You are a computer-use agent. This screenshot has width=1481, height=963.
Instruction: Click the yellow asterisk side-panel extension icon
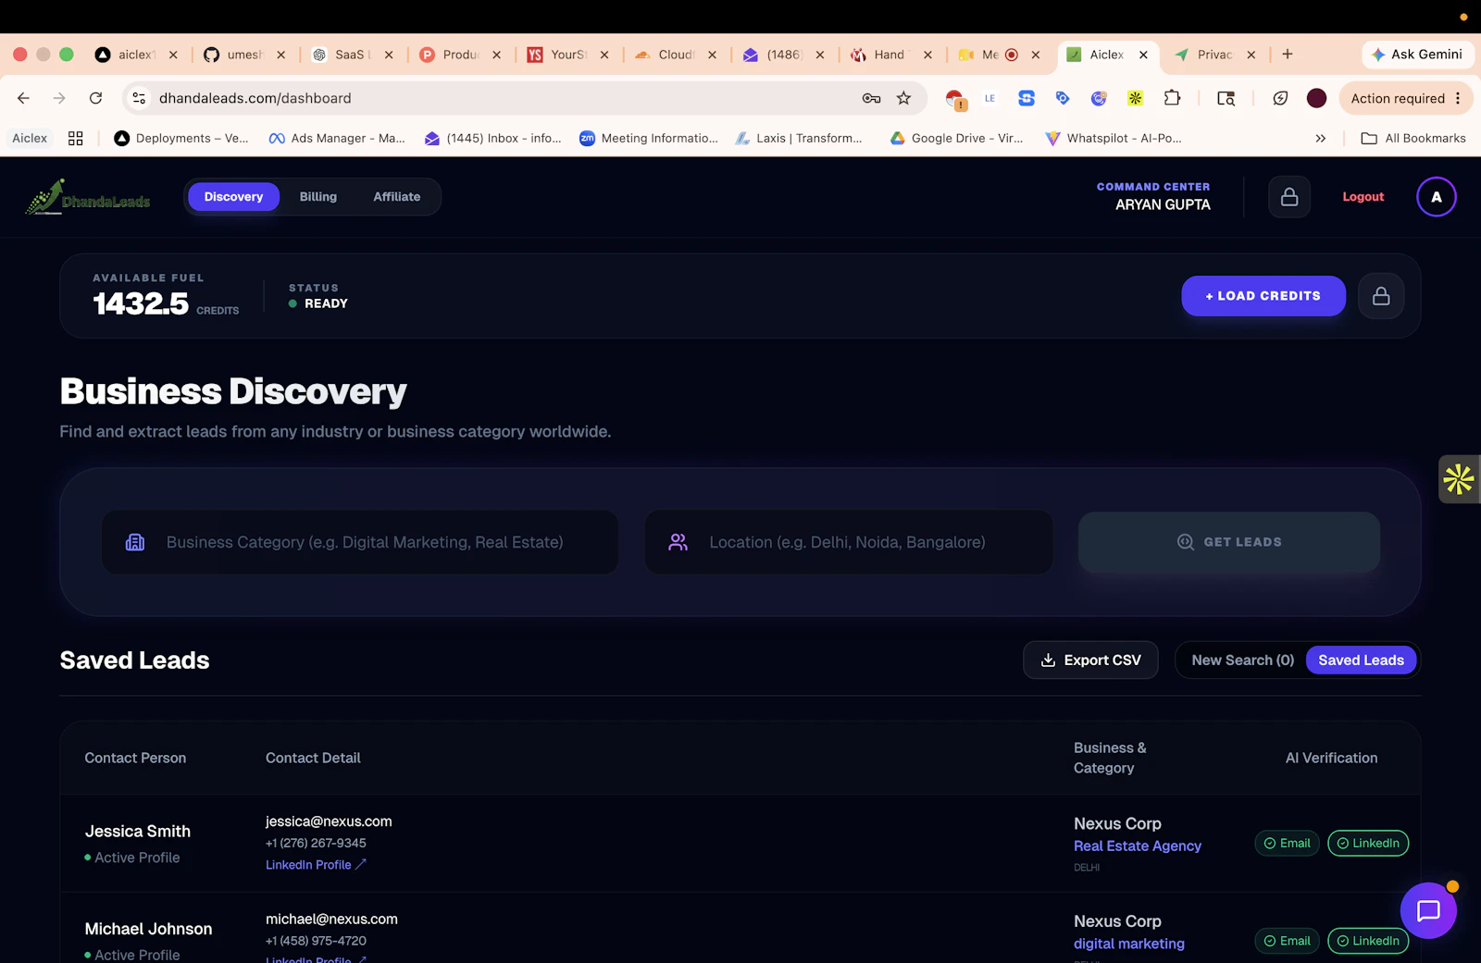1459,479
